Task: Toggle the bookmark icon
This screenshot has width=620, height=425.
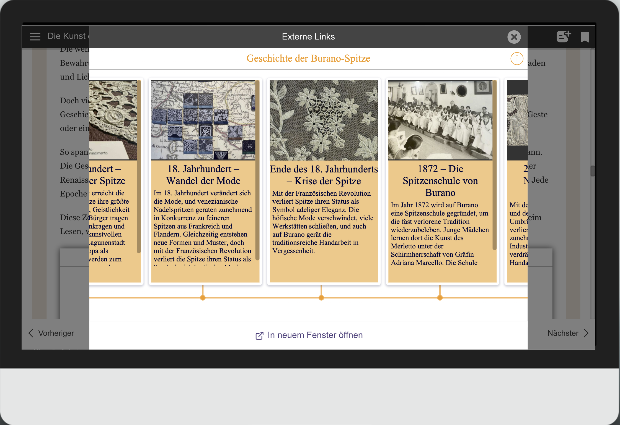Action: pos(585,37)
